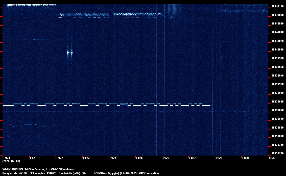Image resolution: width=286 pixels, height=176 pixels.
Task: Click the end of the long stepped signal trace
Action: (x=209, y=106)
